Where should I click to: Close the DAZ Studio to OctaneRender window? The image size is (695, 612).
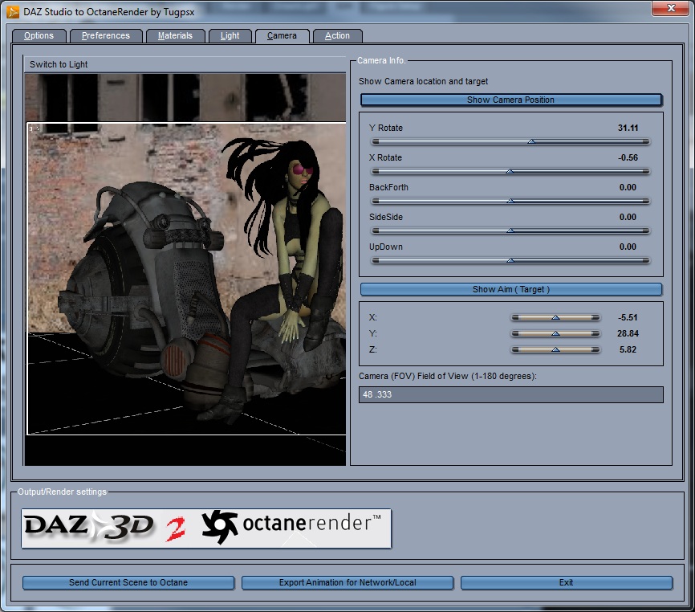(x=671, y=8)
